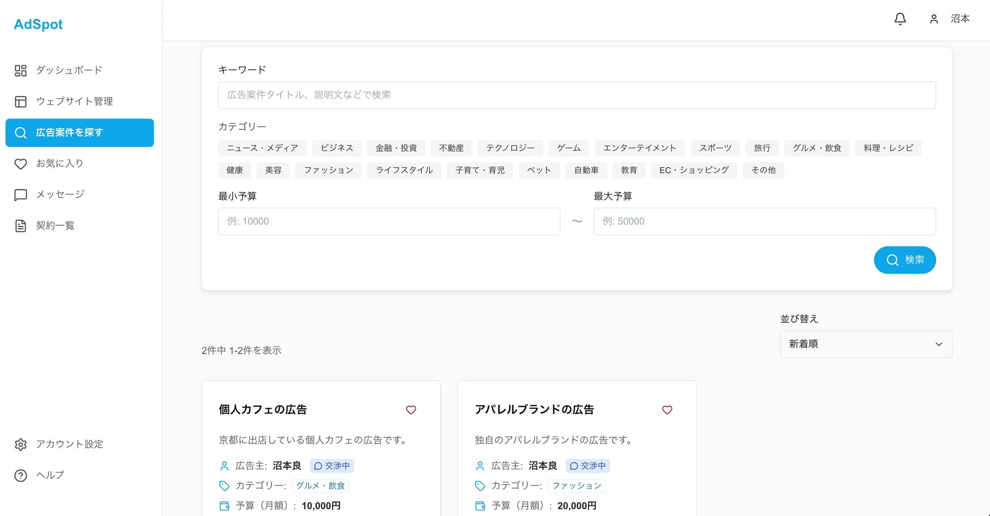Open the notification bell
The height and width of the screenshot is (516, 990).
900,19
